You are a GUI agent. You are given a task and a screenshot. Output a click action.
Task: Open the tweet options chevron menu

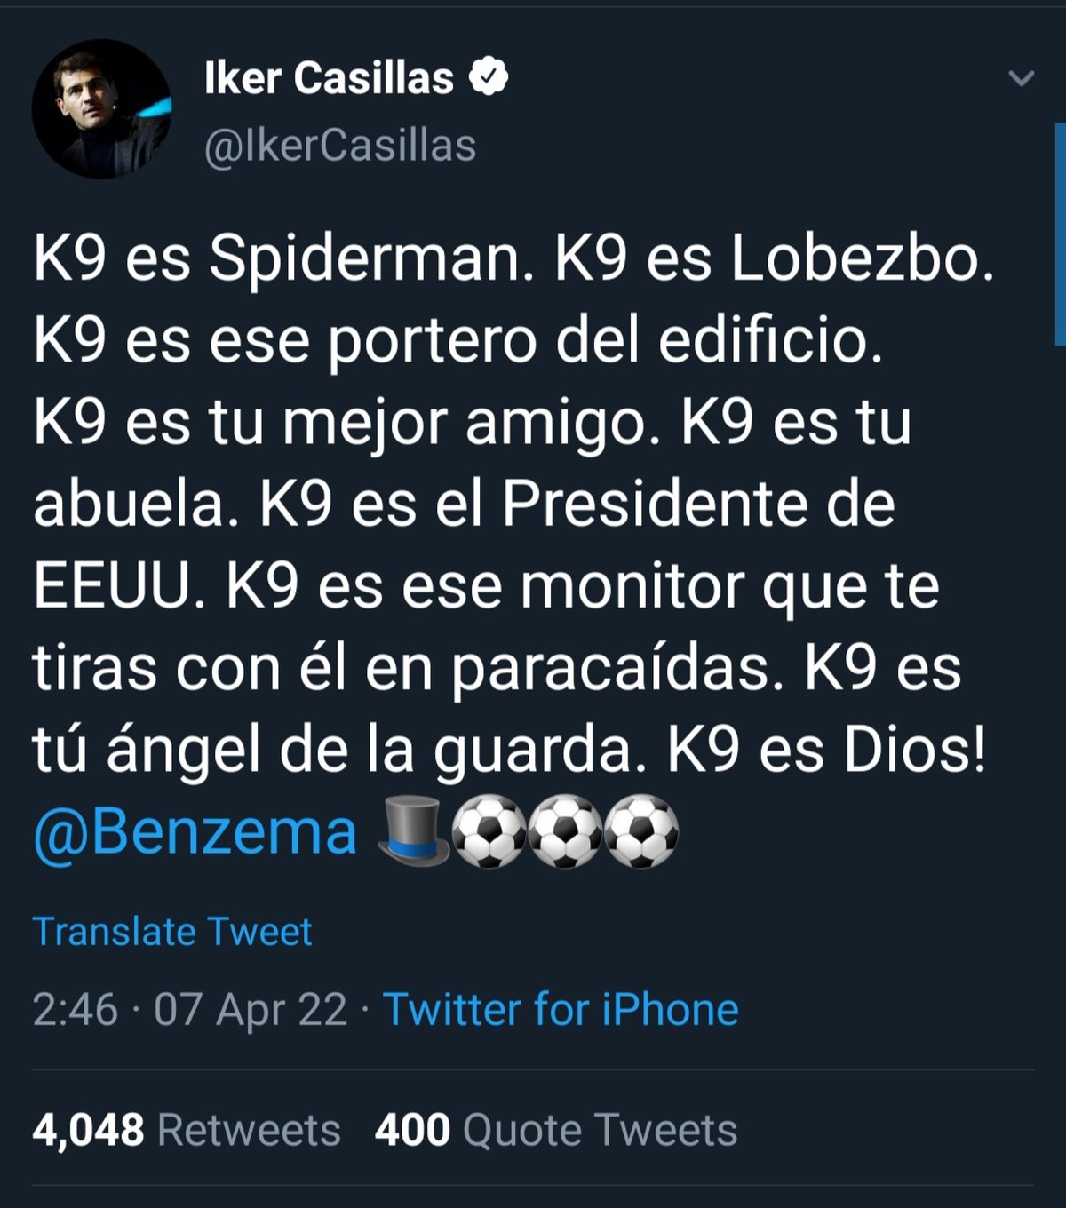1022,78
